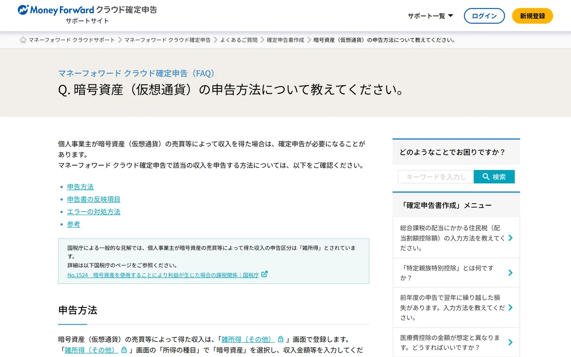Jump to 参考 anchor link

click(x=74, y=224)
